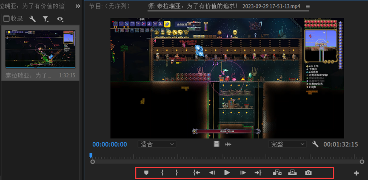
Task: Select the 泰拉瑞亚 clip thumbnail in project bin
Action: point(40,49)
